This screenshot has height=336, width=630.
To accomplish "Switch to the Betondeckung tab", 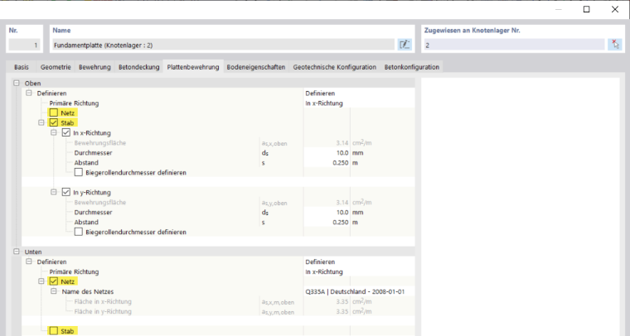I will click(138, 67).
